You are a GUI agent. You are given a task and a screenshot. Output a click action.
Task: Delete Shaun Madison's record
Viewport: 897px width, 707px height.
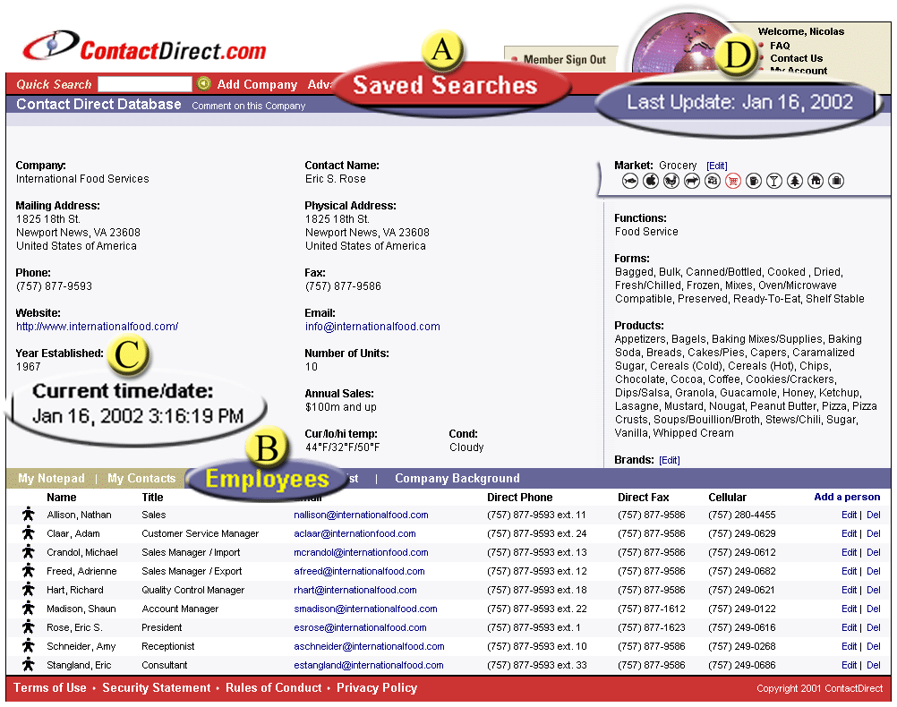click(x=874, y=609)
